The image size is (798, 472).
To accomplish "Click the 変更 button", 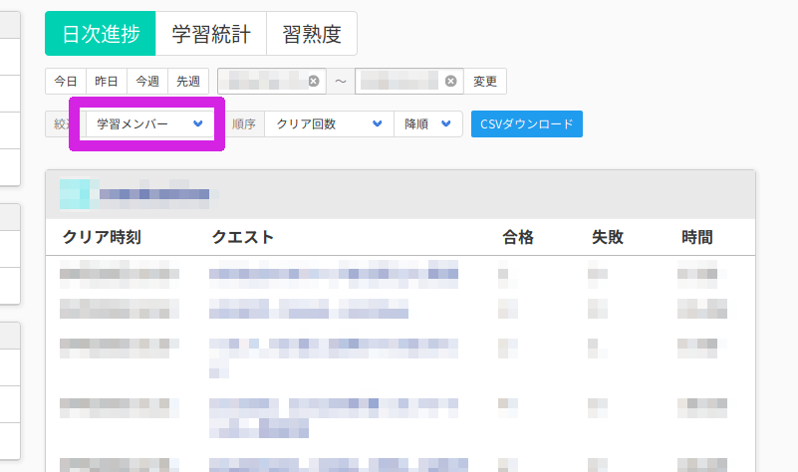I will (x=485, y=82).
